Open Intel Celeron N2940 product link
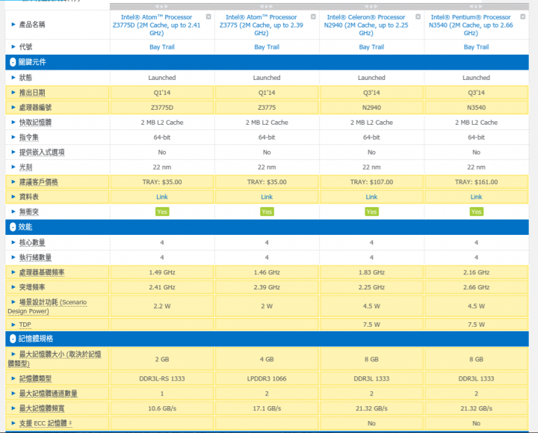This screenshot has height=433, width=538. (366, 25)
